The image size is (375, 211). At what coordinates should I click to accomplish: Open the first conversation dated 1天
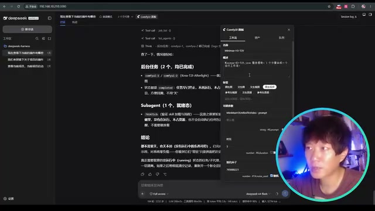[x=28, y=53]
